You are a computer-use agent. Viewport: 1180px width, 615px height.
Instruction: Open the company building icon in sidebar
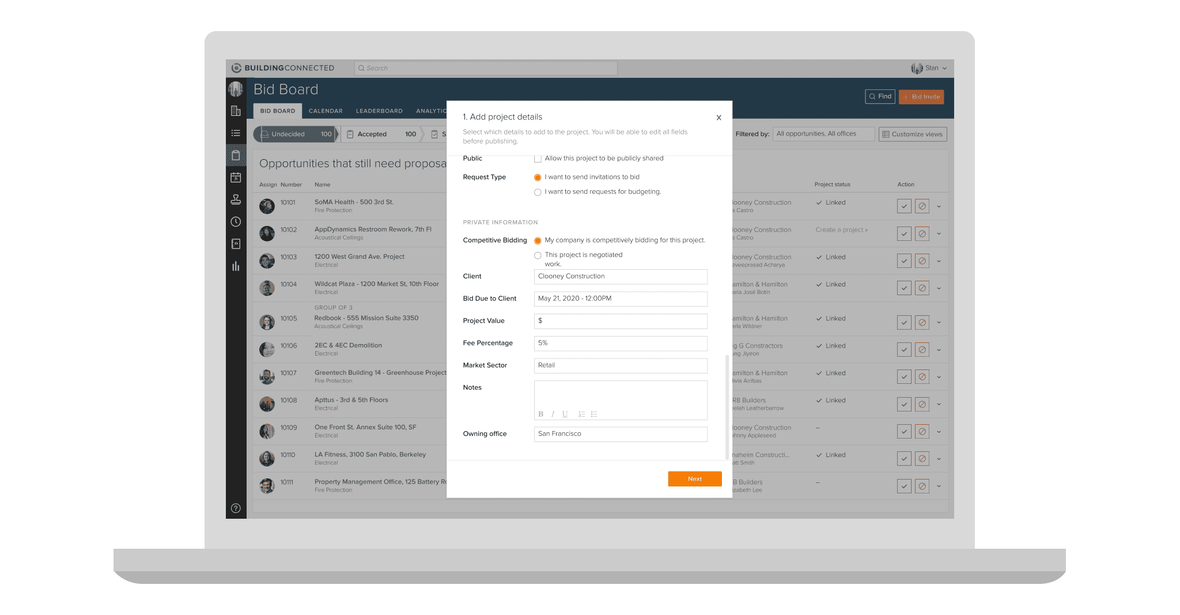236,111
